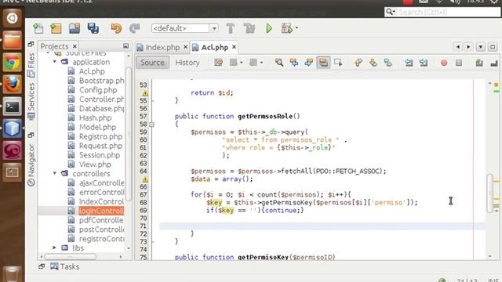The height and width of the screenshot is (282, 502).
Task: Open Chrome from the Ubuntu launcher
Action: pos(13,63)
